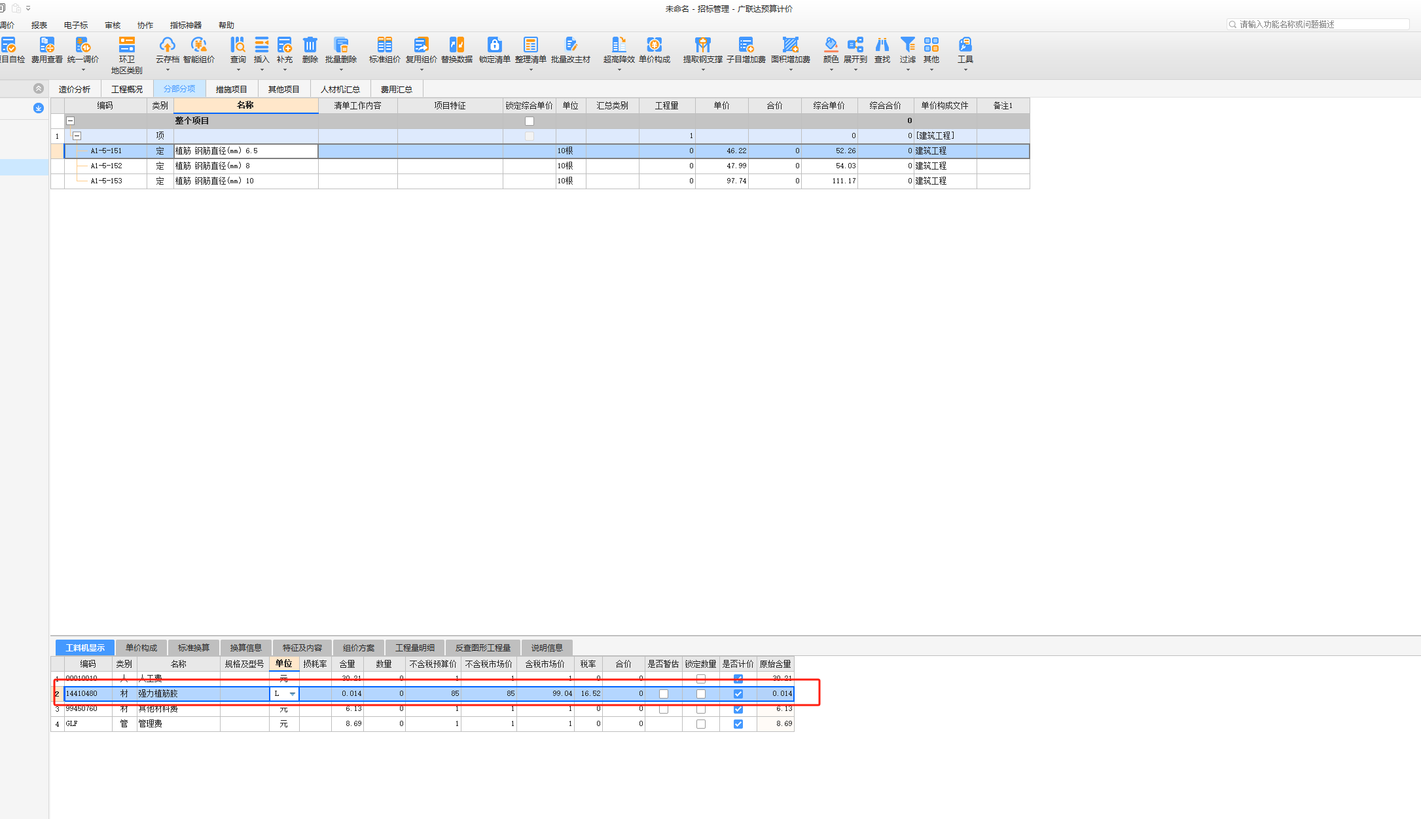Switch to the 措施项目 tab
This screenshot has width=1421, height=819.
232,89
